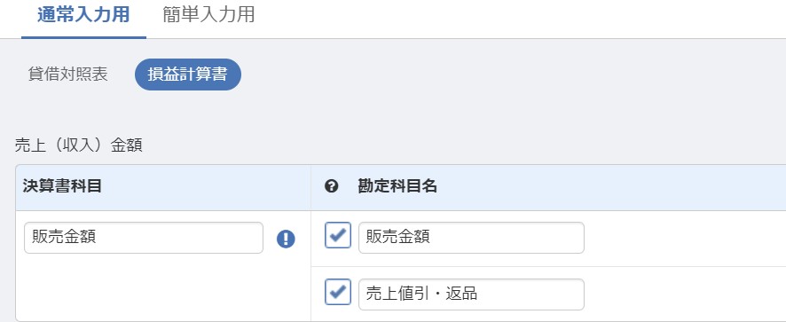786x322 pixels.
Task: Open the 簡単入力用 tab
Action: [x=208, y=15]
